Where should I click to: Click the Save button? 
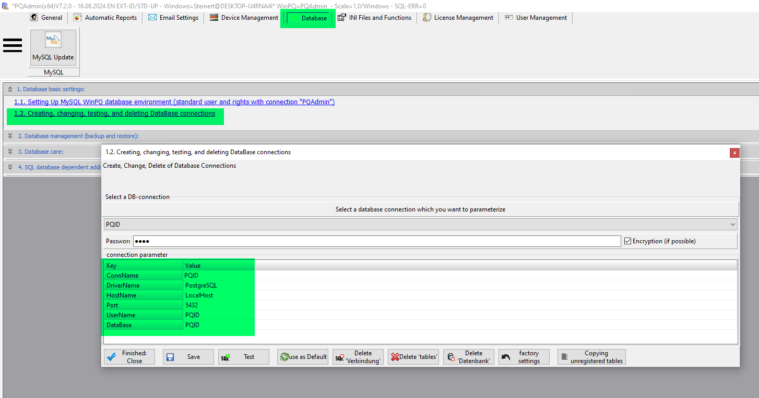click(x=188, y=356)
